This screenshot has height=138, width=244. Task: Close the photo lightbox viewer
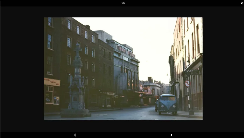(242, 3)
